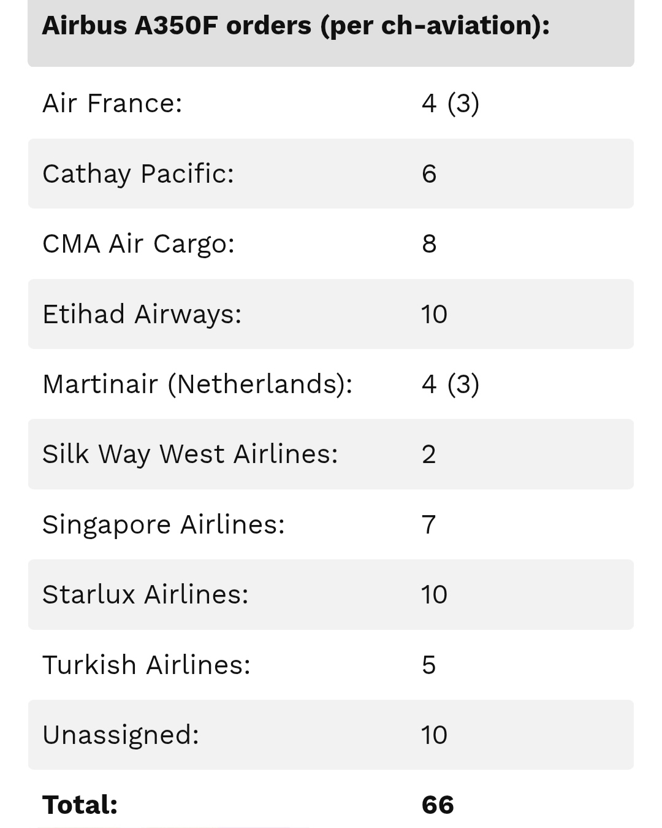Select the Air France row label
Screen dimensions: 662x828
[112, 103]
